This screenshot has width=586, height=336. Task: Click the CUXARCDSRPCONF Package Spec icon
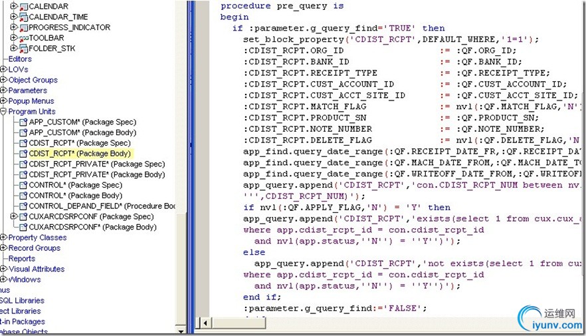pos(23,216)
